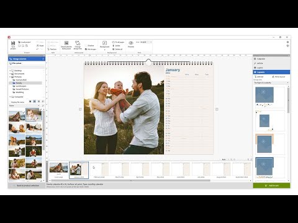The image size is (298, 223).
Task: Click the photo list scrollbar in left panel
Action: 43,130
